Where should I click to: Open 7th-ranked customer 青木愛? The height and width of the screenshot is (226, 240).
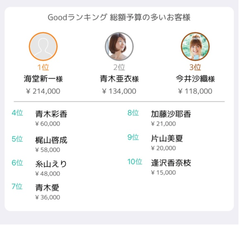[x=47, y=188]
